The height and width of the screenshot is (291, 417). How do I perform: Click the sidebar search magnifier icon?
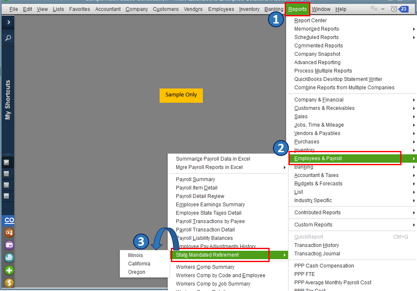pos(8,38)
